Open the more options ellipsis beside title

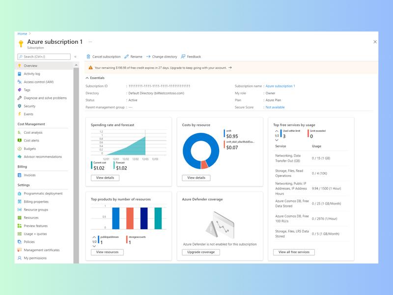(90, 42)
